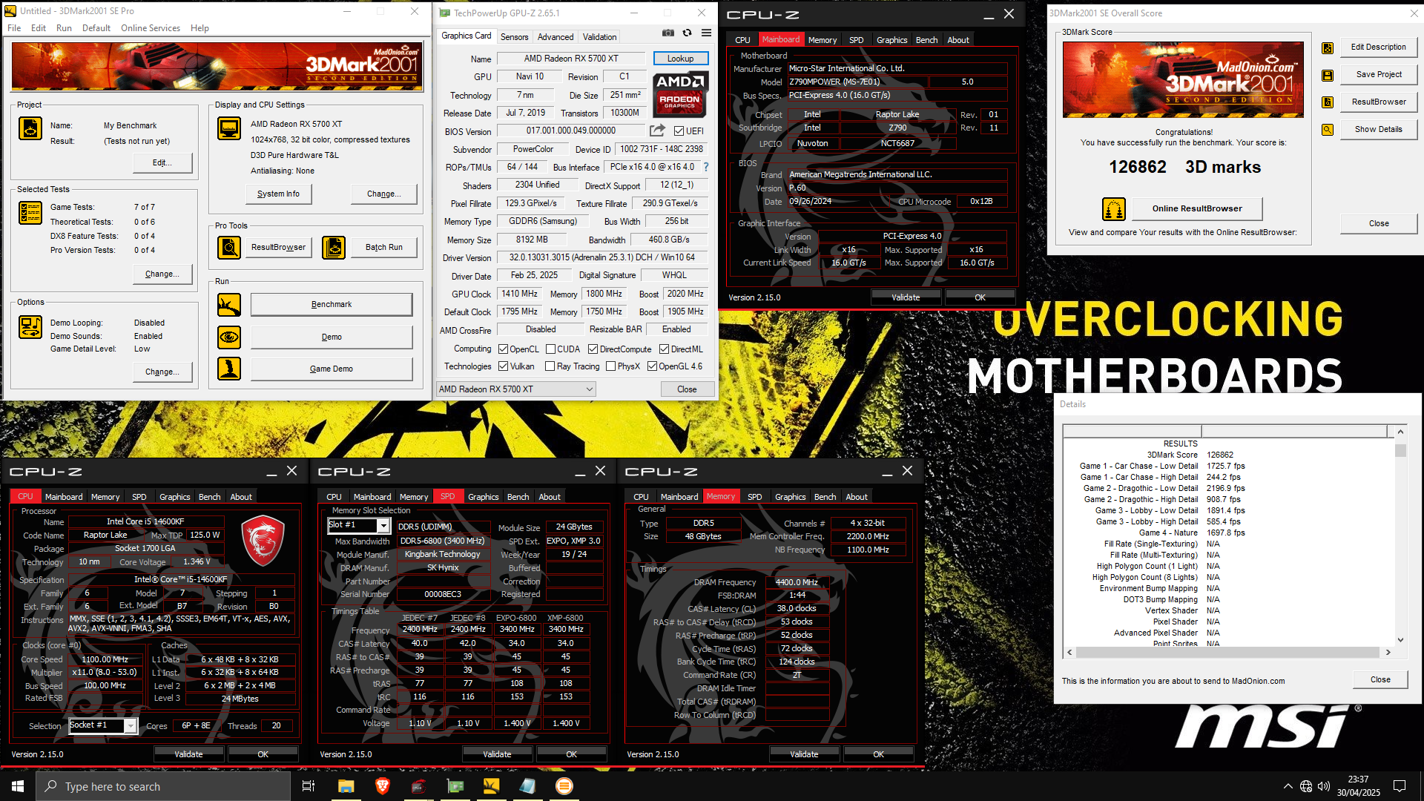
Task: Click the Online ResultBrowser yellow icon
Action: pyautogui.click(x=1114, y=209)
